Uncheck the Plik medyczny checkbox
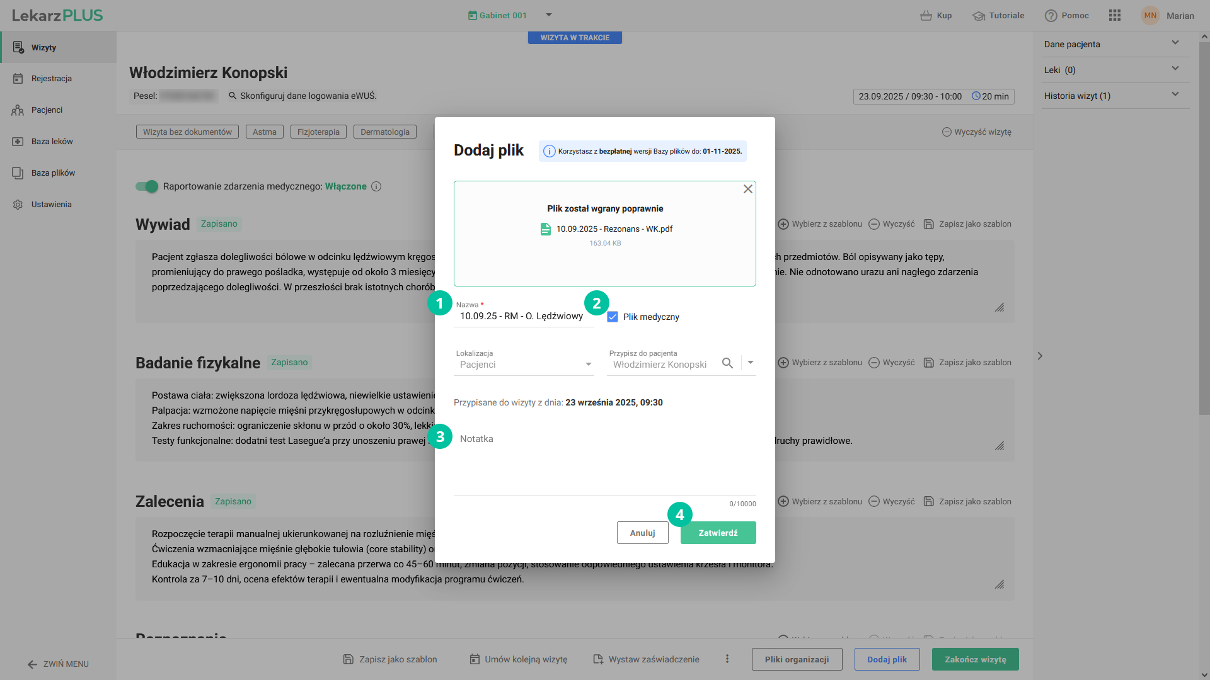 [x=613, y=317]
